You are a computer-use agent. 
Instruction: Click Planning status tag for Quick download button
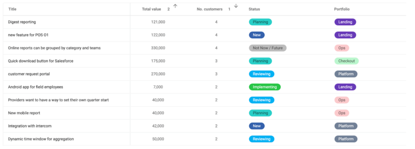pos(261,61)
